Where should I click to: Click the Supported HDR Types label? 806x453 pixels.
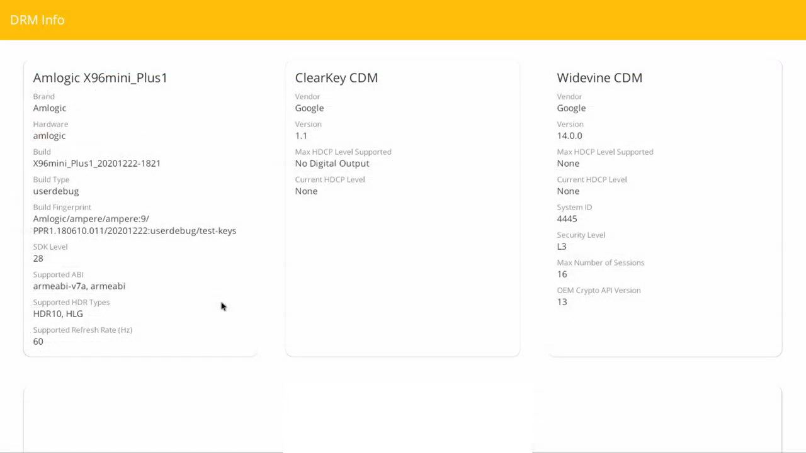point(71,302)
